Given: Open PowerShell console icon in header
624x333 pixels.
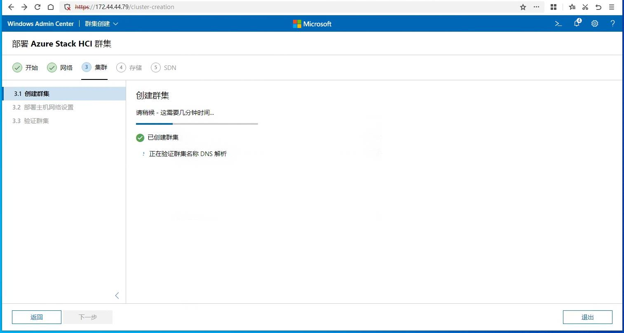Looking at the screenshot, I should click(558, 24).
